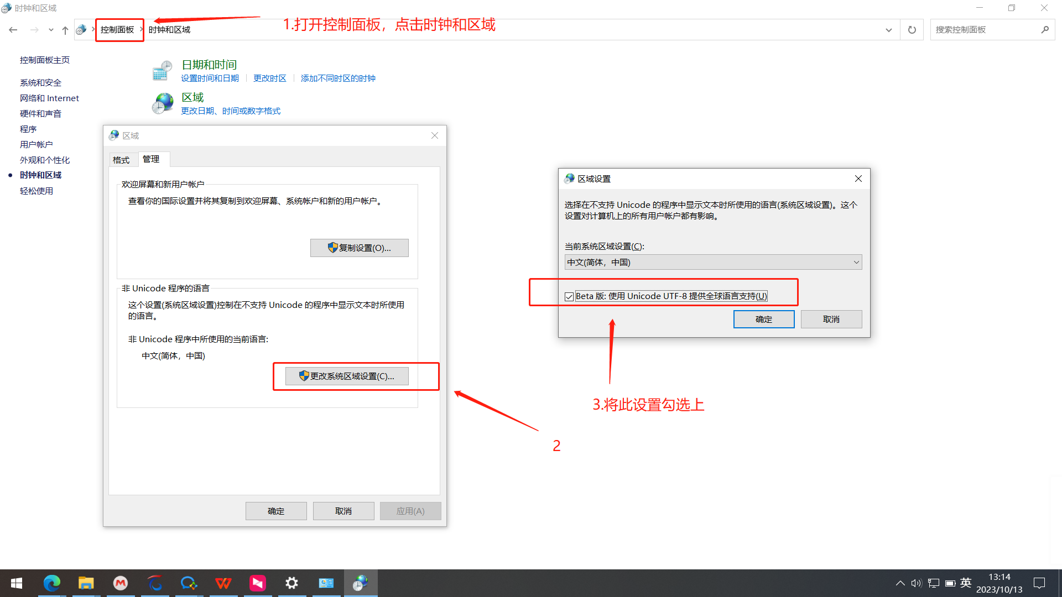This screenshot has height=597, width=1062.
Task: Click 复制设置 button
Action: tap(359, 248)
